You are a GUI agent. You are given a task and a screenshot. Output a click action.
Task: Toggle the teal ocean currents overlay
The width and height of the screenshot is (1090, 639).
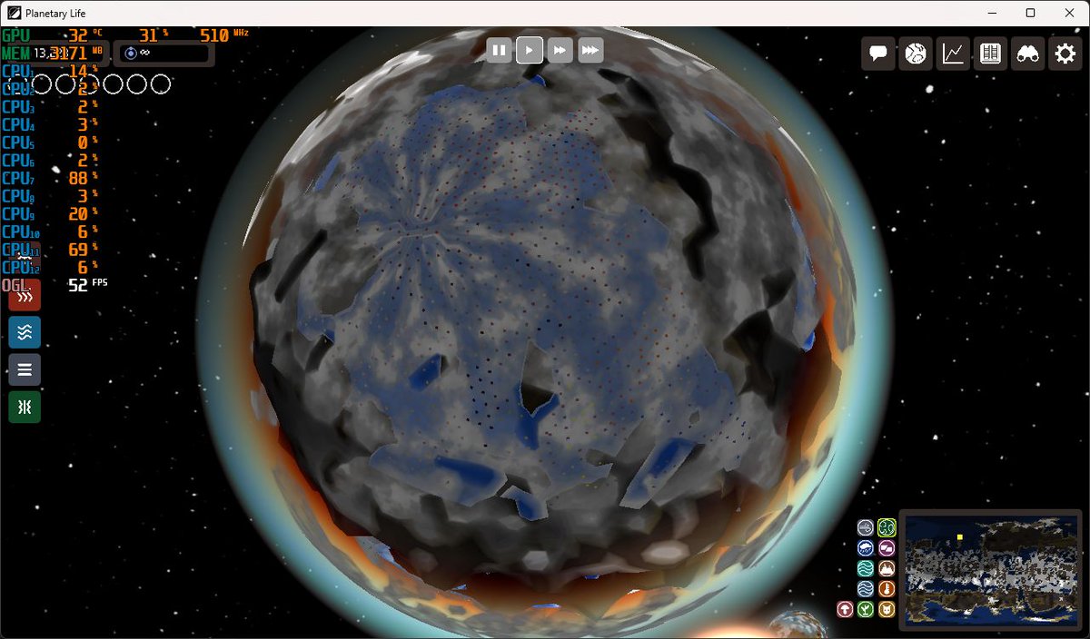click(866, 569)
